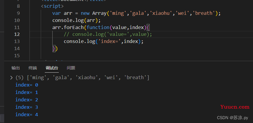Click the commented console.log 'value=' line

click(108, 34)
